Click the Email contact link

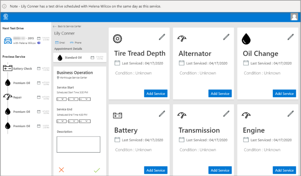point(60,42)
